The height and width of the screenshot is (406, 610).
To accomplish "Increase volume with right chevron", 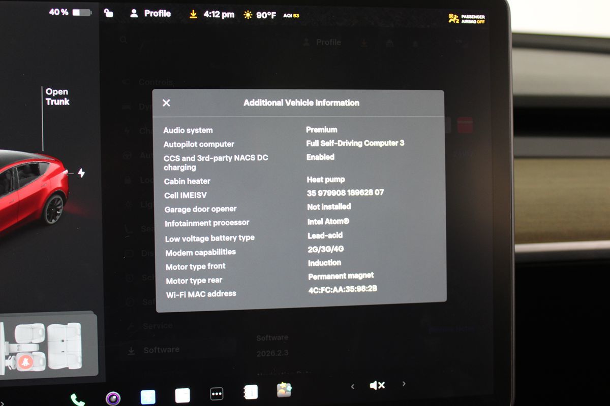I will (404, 384).
